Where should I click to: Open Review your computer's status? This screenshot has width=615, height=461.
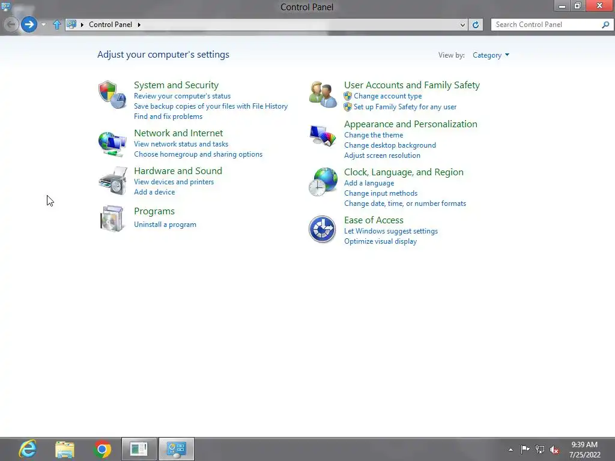coord(182,96)
